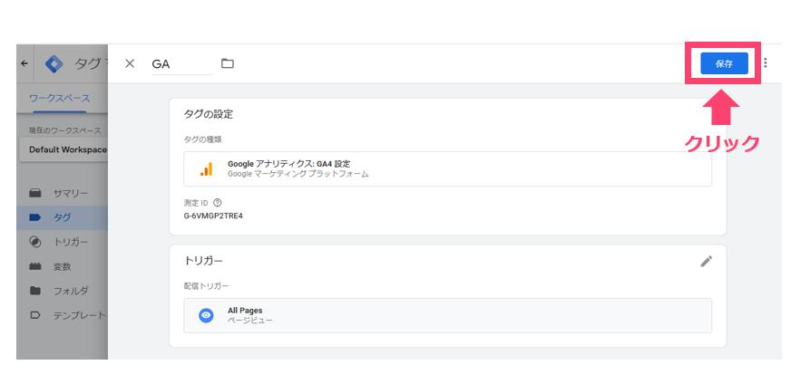
Task: Close the tag editor with X
Action: (130, 63)
